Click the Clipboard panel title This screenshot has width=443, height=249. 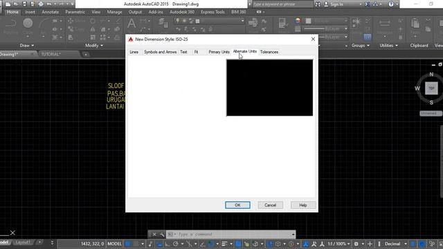tap(419, 46)
